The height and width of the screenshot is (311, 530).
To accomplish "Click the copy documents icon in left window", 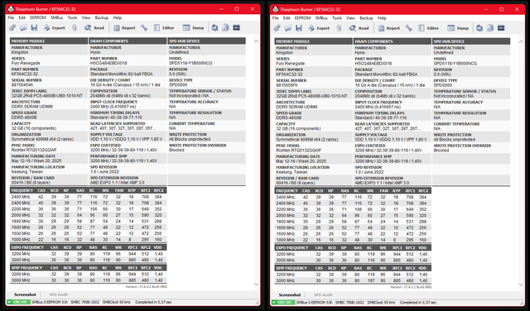I will point(225,27).
